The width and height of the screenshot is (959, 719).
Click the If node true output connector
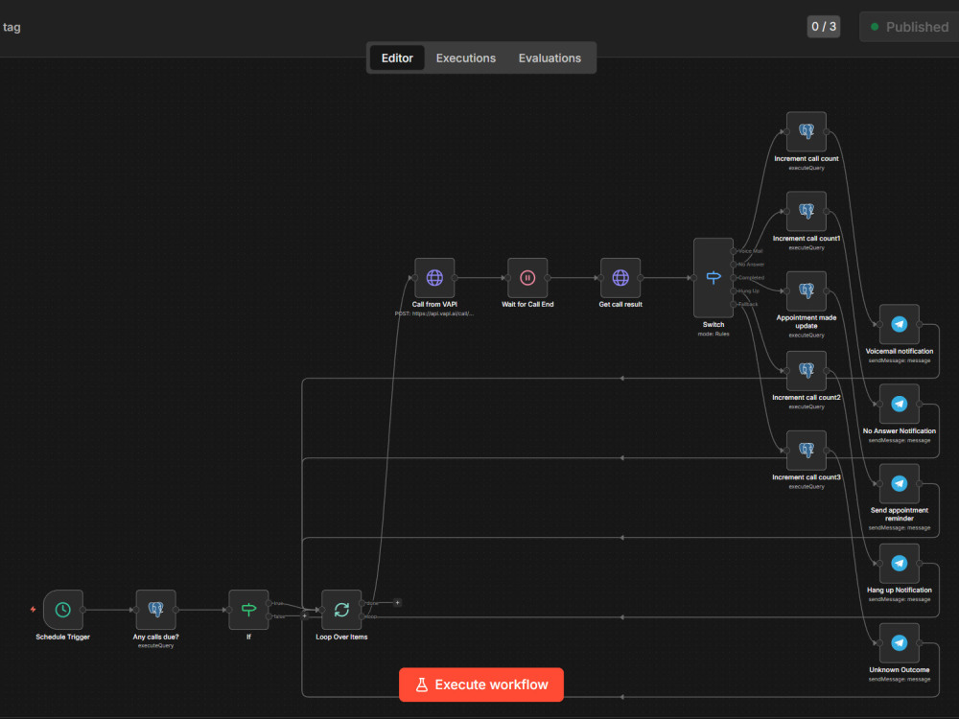pos(269,603)
